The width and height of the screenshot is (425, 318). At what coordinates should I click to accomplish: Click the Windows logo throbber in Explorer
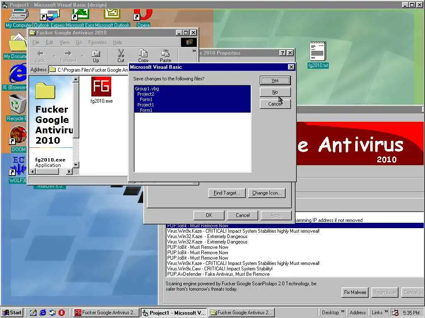tap(189, 42)
